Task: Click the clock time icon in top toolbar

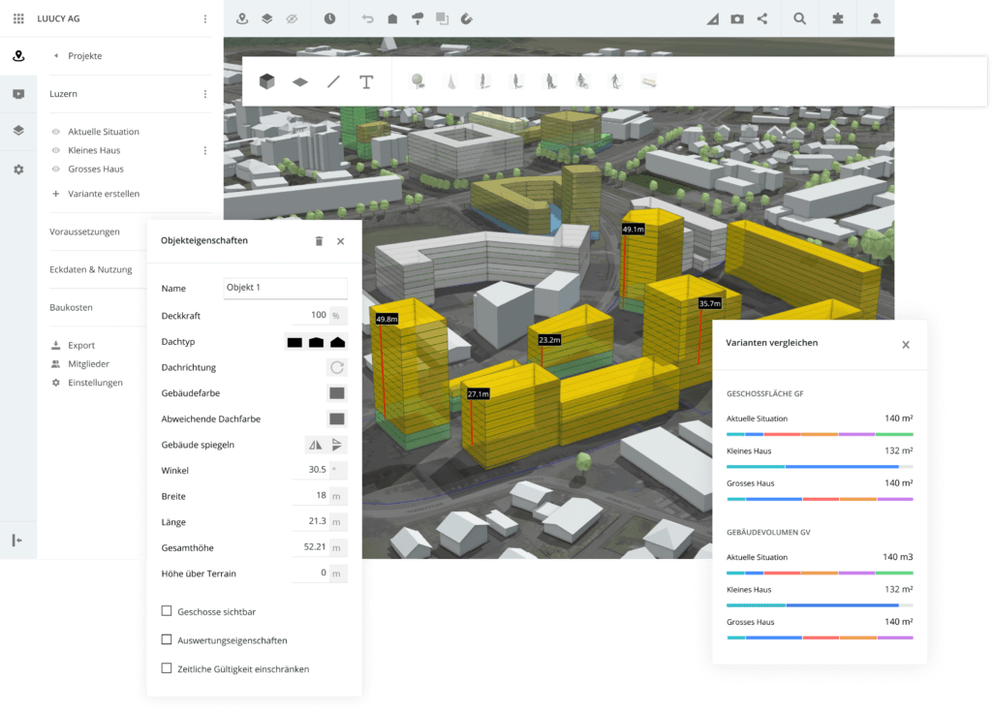Action: coord(329,18)
